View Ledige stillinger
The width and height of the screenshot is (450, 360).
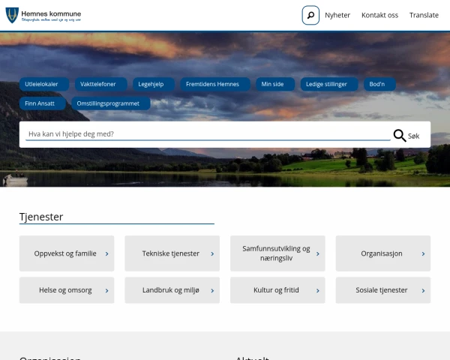point(326,84)
